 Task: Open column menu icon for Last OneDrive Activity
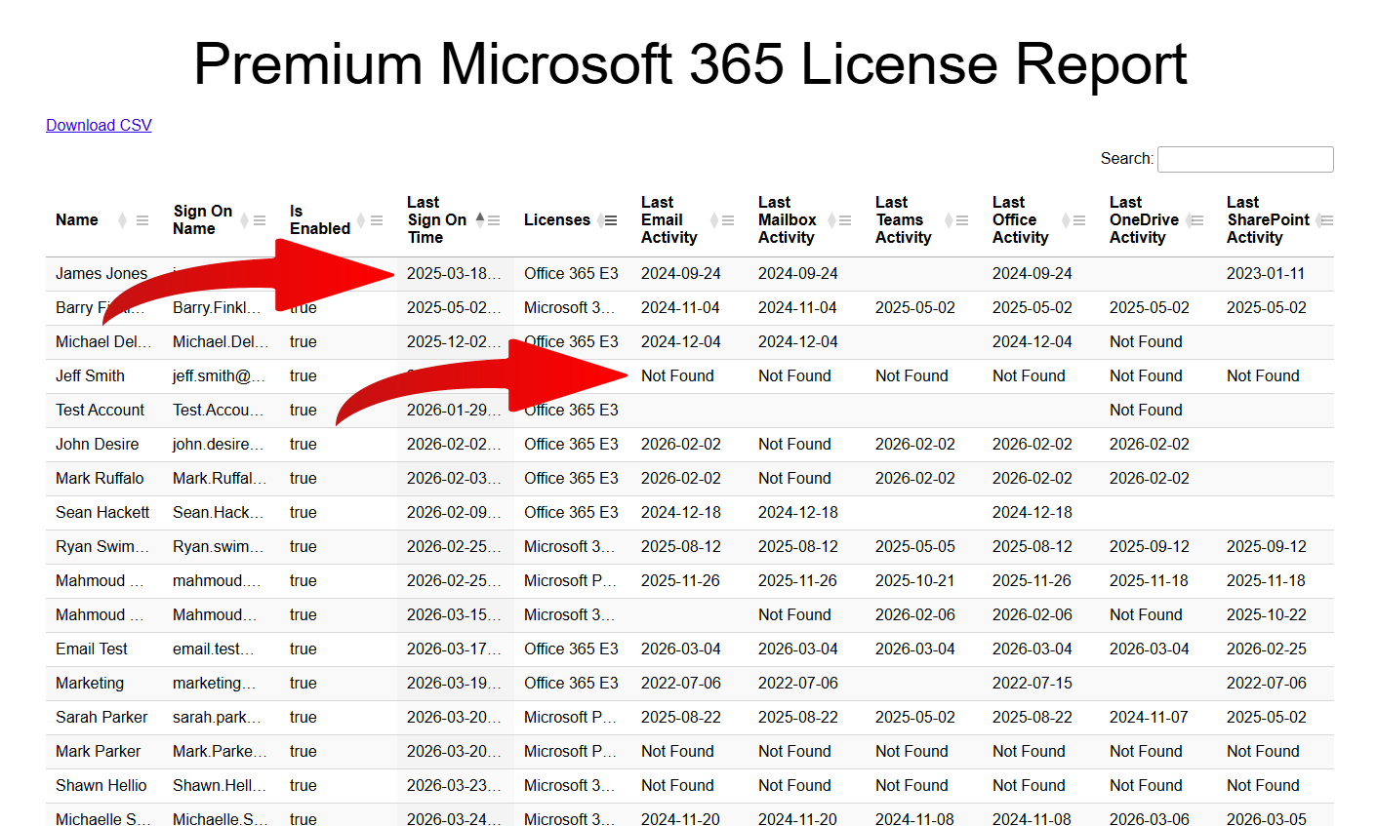[1196, 220]
